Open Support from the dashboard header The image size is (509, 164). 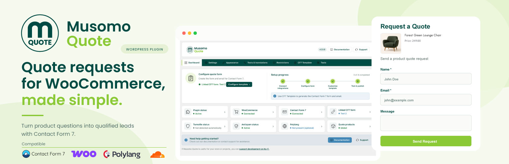[361, 50]
